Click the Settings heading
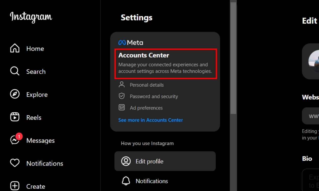Viewport: 319px width, 191px height. 137,18
